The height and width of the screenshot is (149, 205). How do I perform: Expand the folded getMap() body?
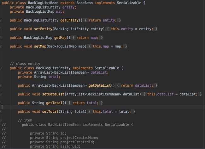pos(1,38)
